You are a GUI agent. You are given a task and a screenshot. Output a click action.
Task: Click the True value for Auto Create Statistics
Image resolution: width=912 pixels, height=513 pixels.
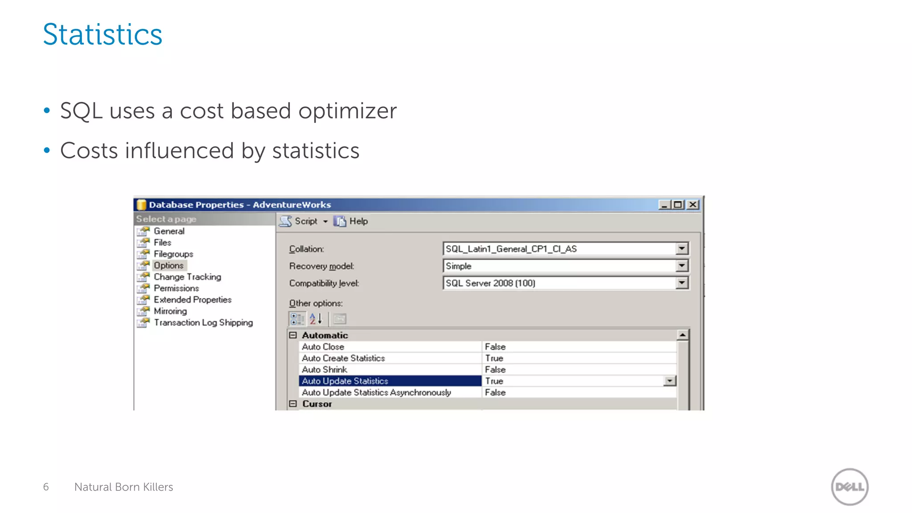tap(494, 358)
